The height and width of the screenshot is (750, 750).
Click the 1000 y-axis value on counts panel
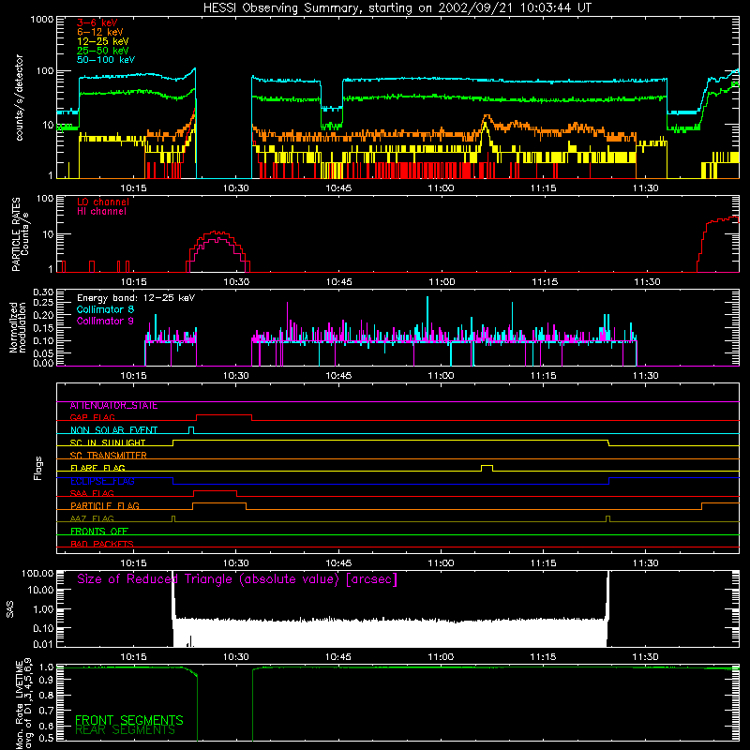(41, 20)
